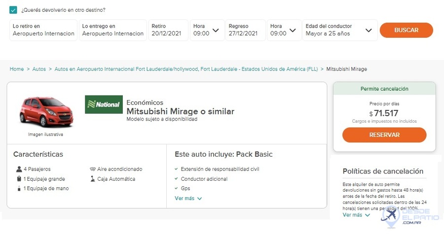
Task: Open the 'Edad del conductor' dropdown
Action: (340, 30)
